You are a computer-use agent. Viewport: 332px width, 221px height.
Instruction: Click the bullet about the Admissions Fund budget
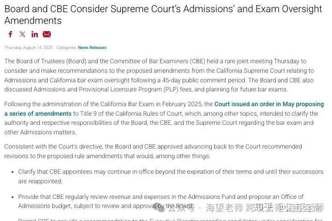161,201
